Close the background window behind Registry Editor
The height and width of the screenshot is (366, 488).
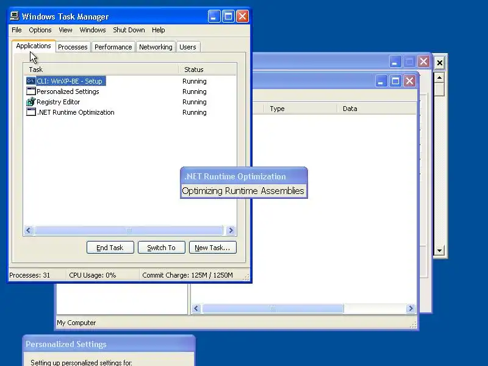click(423, 62)
